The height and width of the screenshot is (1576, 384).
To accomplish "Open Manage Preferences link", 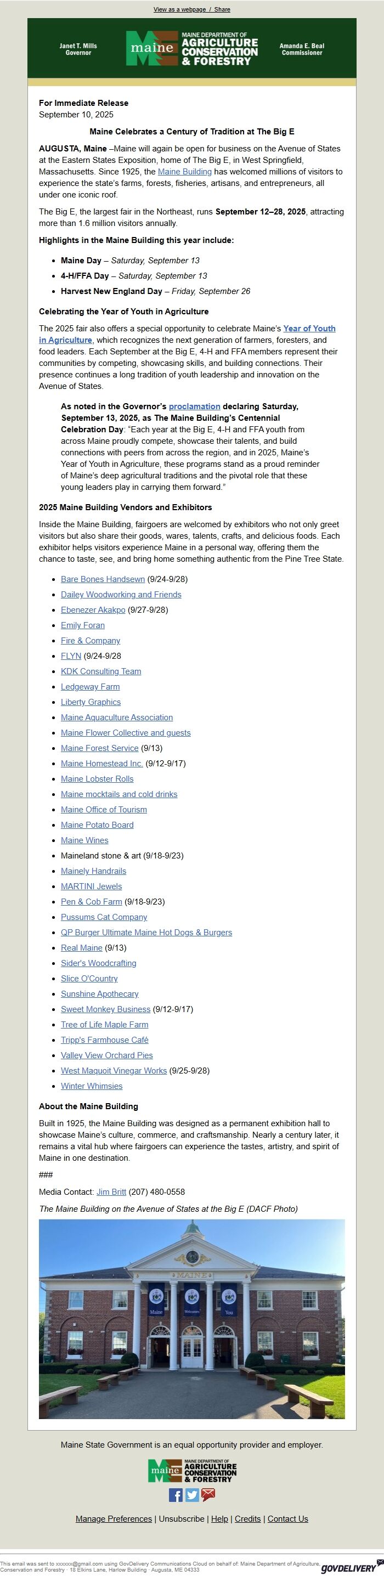I will (114, 1518).
